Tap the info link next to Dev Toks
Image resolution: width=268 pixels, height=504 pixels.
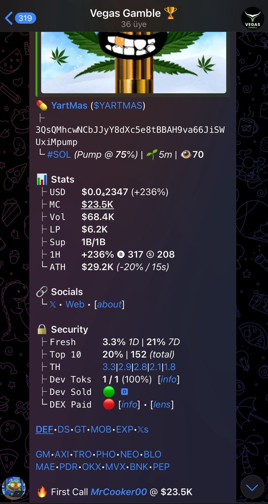[x=169, y=379]
